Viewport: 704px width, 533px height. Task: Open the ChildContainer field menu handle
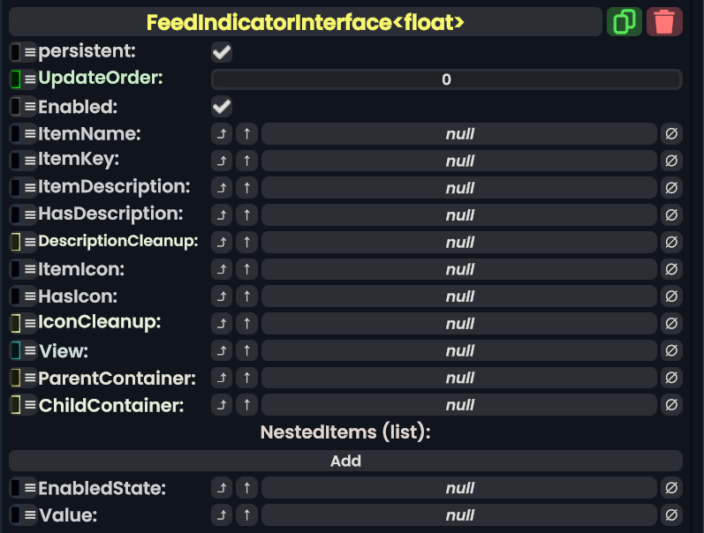point(30,406)
